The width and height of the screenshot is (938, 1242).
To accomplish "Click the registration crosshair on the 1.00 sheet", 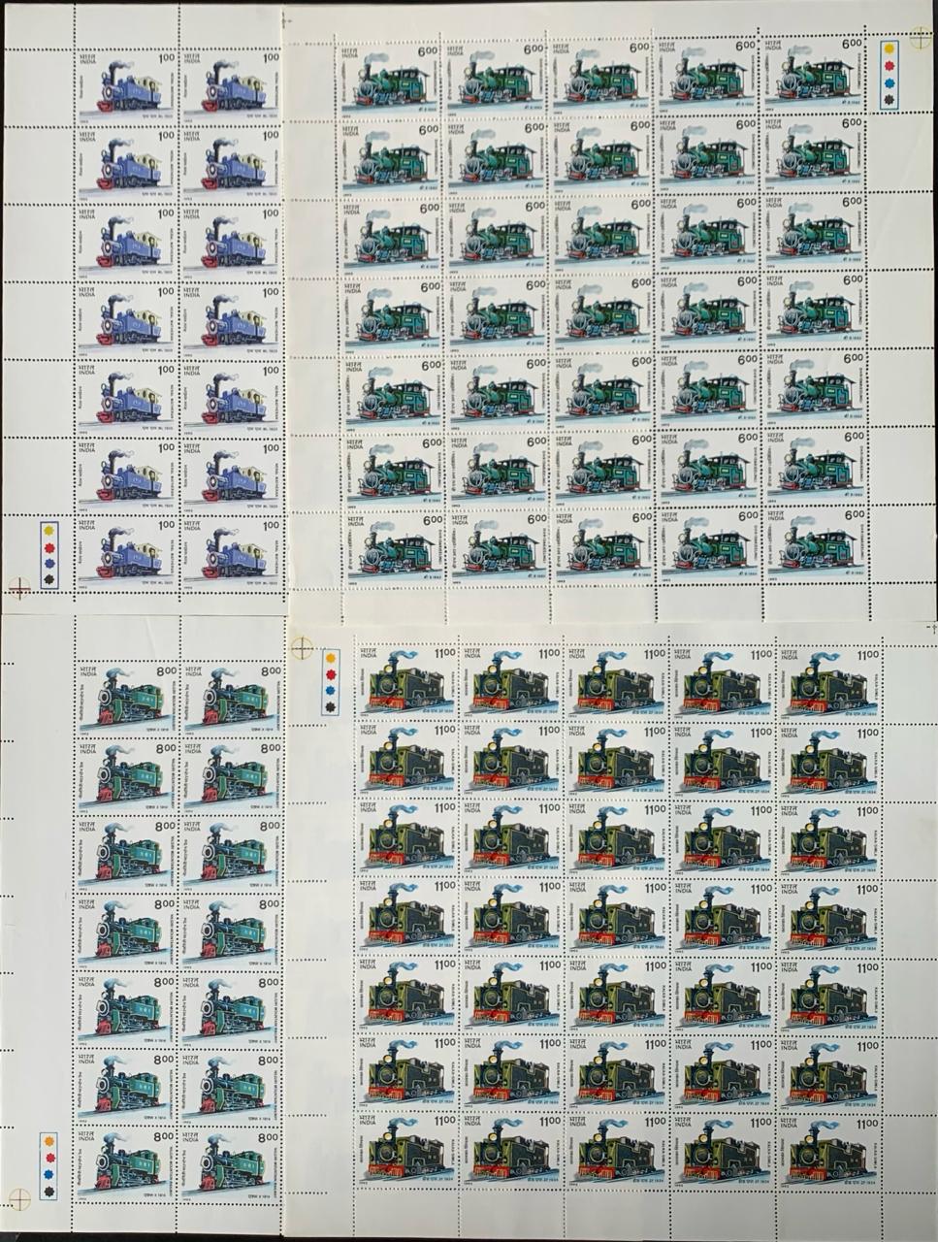I will point(19,588).
